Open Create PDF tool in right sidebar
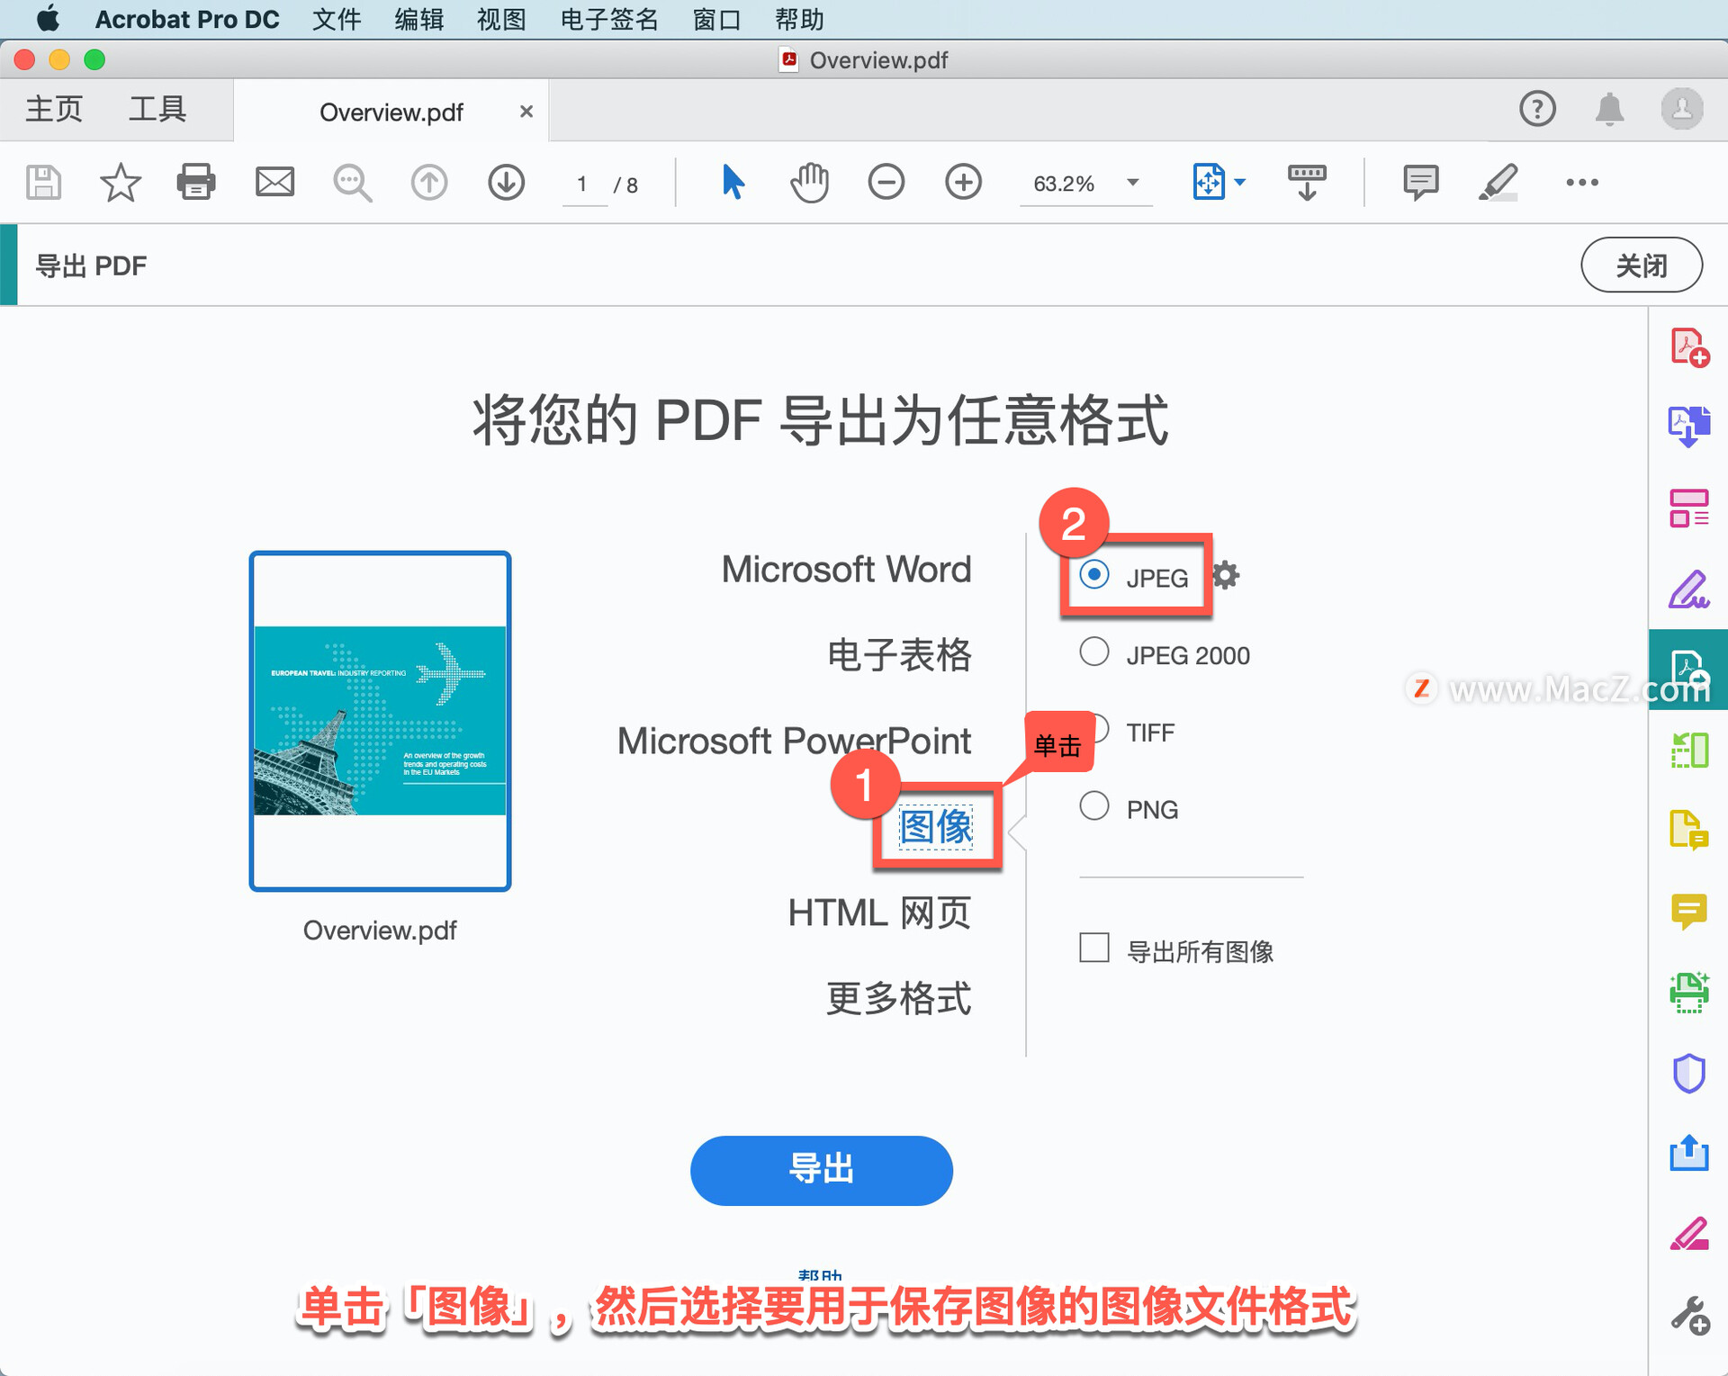The image size is (1728, 1376). [x=1688, y=347]
